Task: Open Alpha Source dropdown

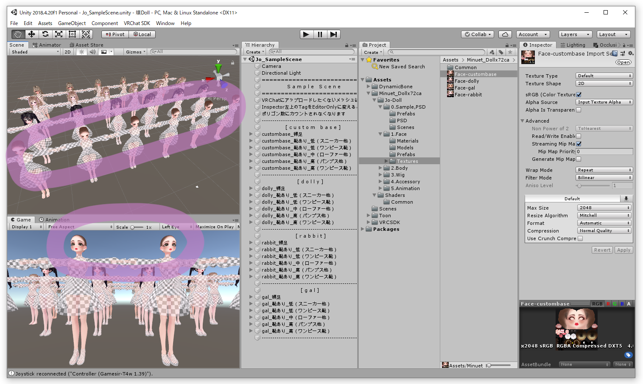Action: click(x=604, y=102)
